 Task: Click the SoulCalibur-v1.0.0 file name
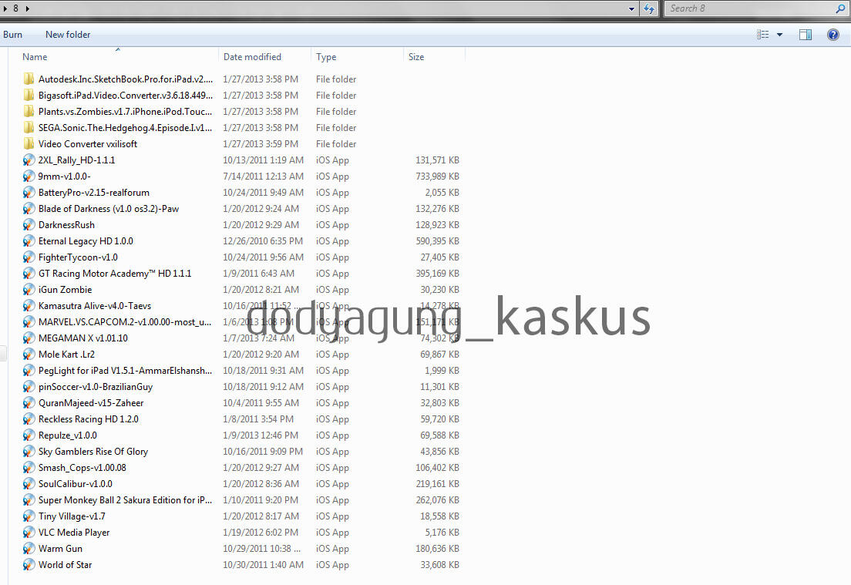coord(76,484)
